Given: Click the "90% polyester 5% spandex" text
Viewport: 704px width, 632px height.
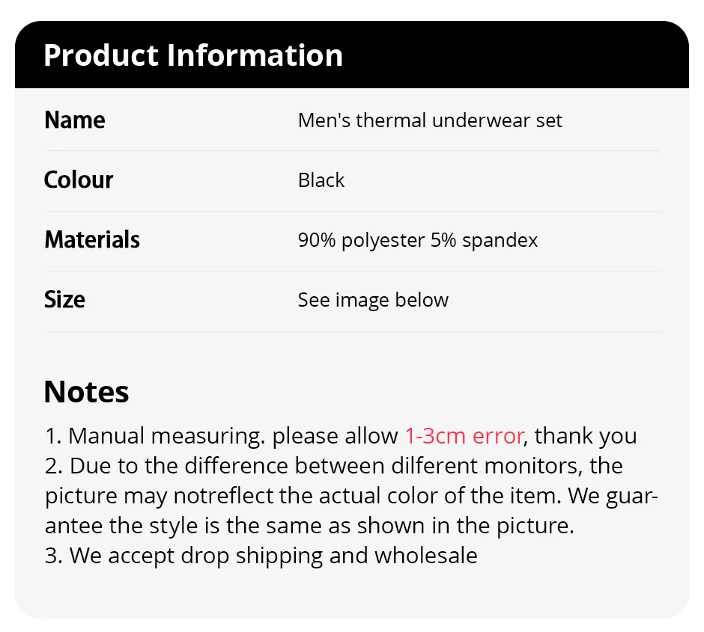Looking at the screenshot, I should 418,240.
